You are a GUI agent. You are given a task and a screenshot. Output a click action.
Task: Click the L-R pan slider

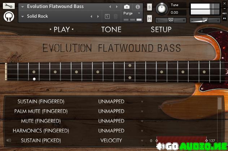coord(171,20)
